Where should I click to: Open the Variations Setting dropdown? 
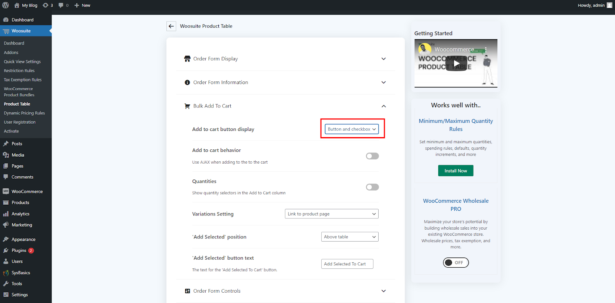(332, 214)
